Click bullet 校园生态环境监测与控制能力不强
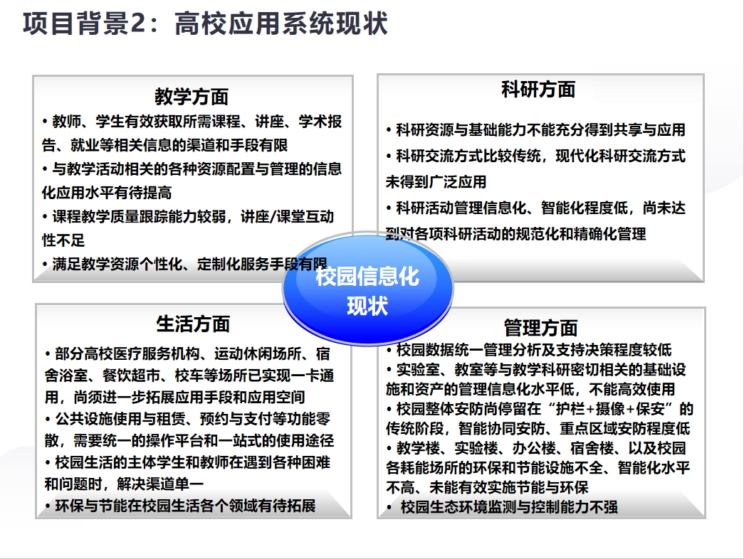The height and width of the screenshot is (559, 744). [502, 507]
